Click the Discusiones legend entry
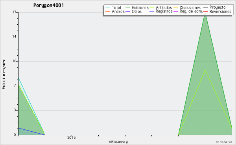The image size is (236, 145). (x=187, y=7)
